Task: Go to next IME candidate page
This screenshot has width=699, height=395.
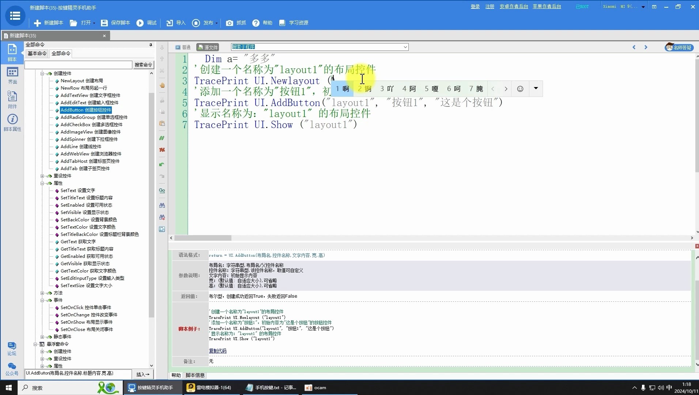Action: (x=506, y=89)
